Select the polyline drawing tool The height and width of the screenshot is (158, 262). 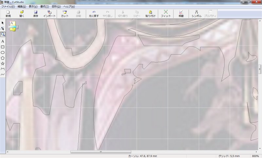click(x=3, y=69)
